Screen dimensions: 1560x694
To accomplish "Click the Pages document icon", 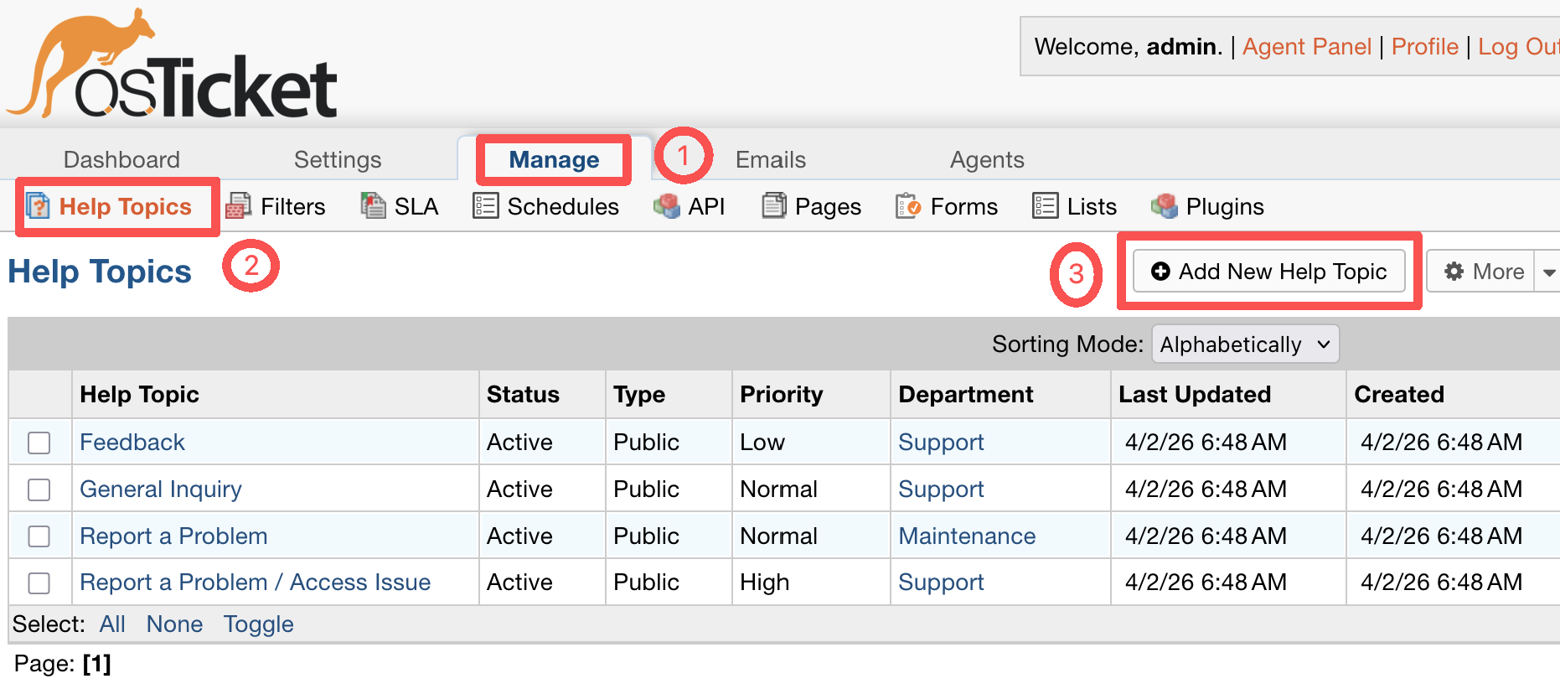I will tap(774, 206).
